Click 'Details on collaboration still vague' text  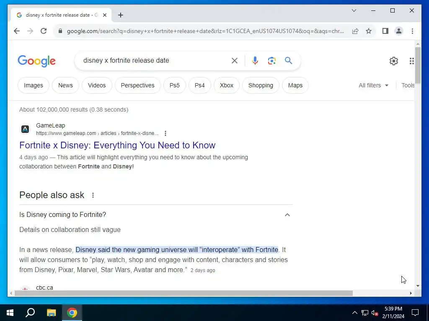[70, 229]
